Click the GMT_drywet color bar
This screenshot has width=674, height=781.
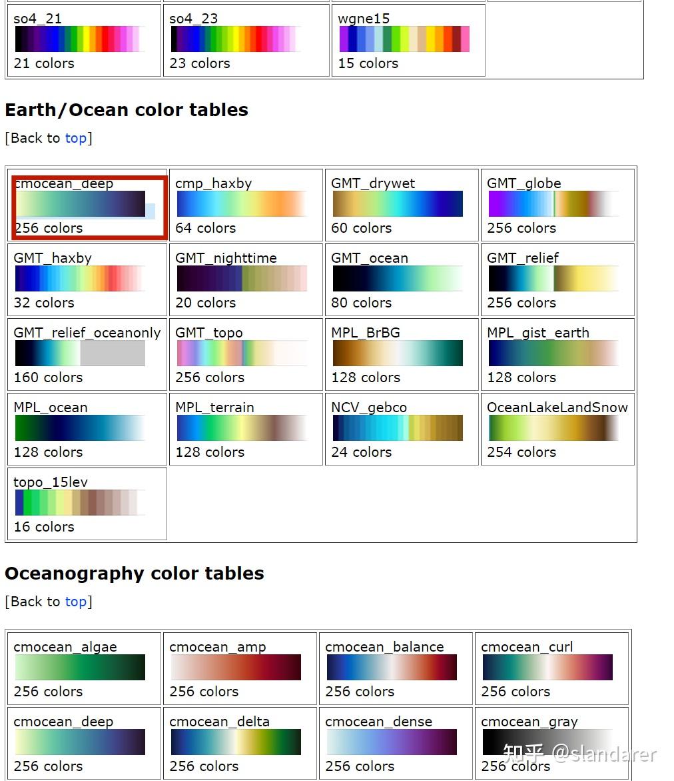coord(396,203)
